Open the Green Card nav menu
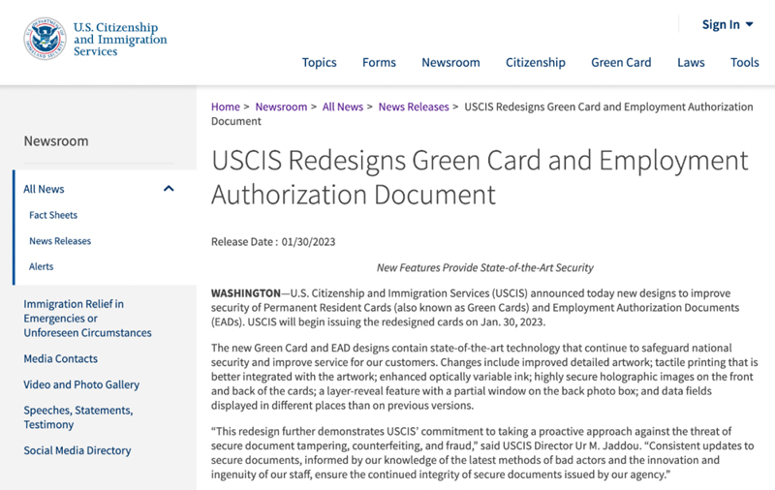The width and height of the screenshot is (775, 490). click(621, 62)
